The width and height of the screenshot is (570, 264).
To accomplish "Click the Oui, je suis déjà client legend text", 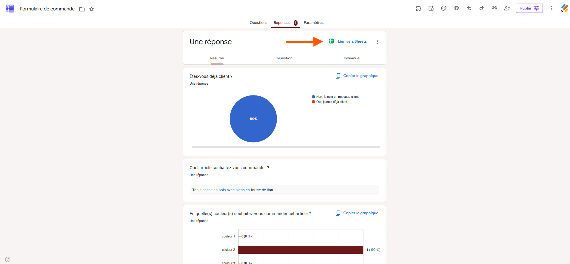I will point(332,102).
